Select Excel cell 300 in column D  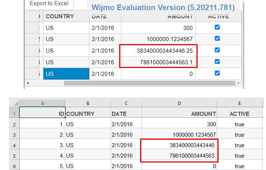click(x=179, y=123)
